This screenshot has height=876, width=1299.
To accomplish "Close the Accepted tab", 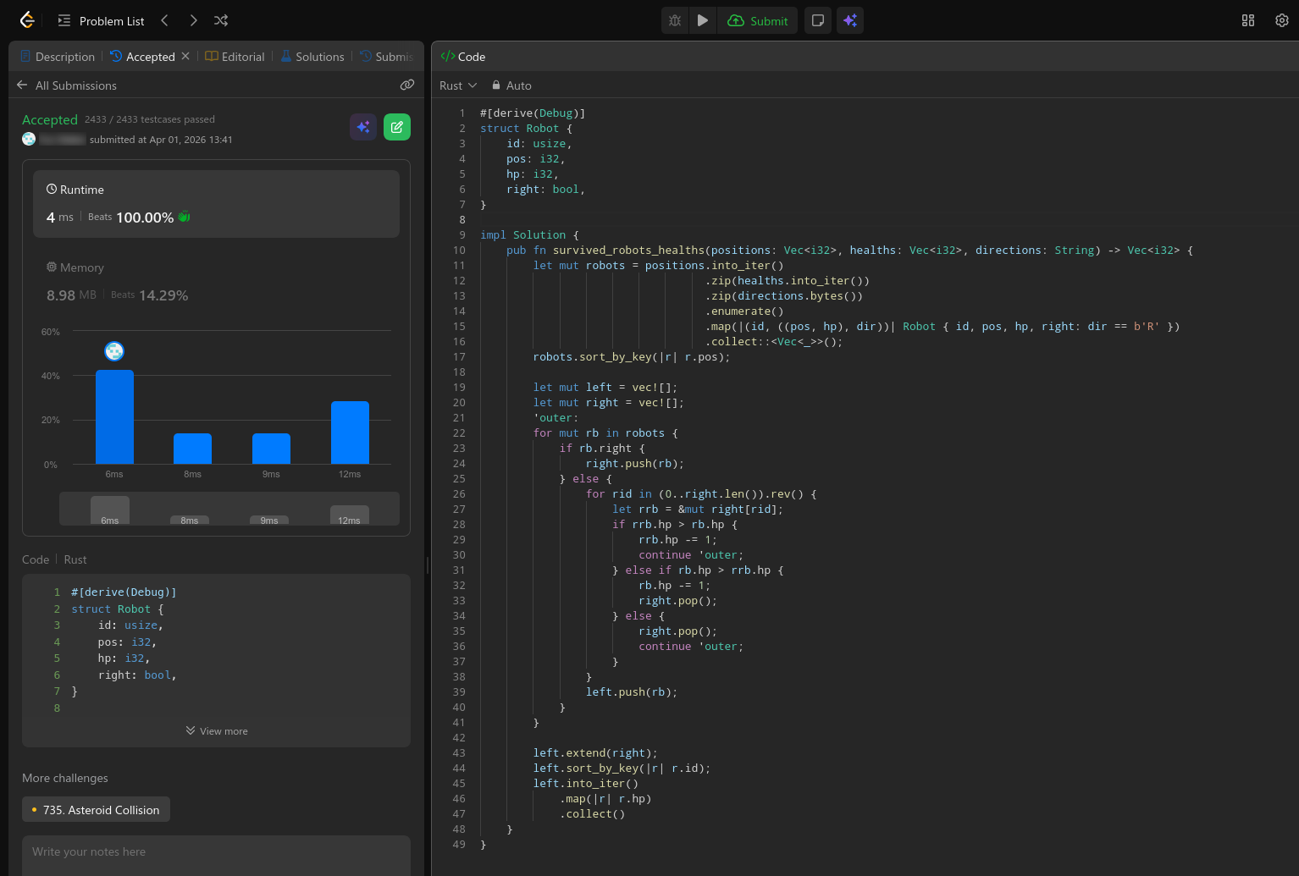I will coord(185,56).
